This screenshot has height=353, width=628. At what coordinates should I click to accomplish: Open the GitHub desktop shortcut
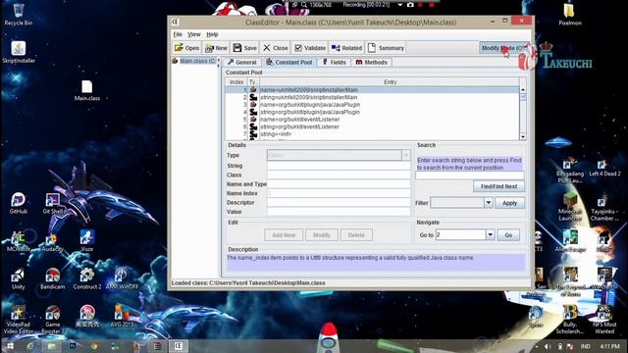(x=18, y=203)
